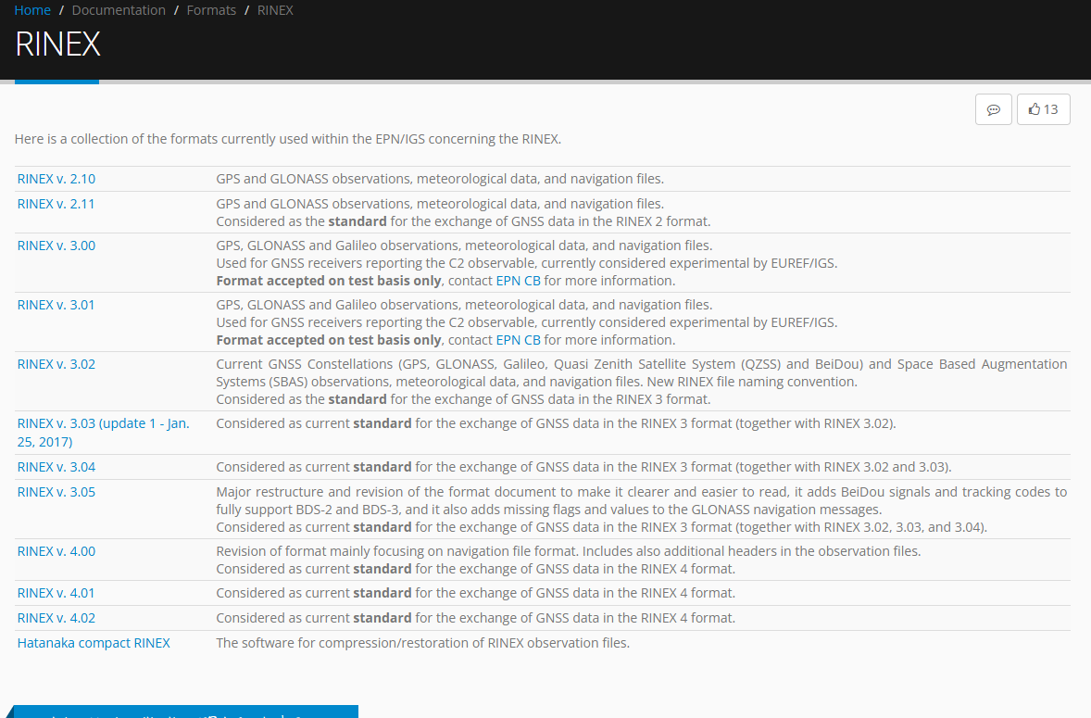Image resolution: width=1091 pixels, height=718 pixels.
Task: Open the RINEX v. 3.05 link
Action: coord(56,492)
